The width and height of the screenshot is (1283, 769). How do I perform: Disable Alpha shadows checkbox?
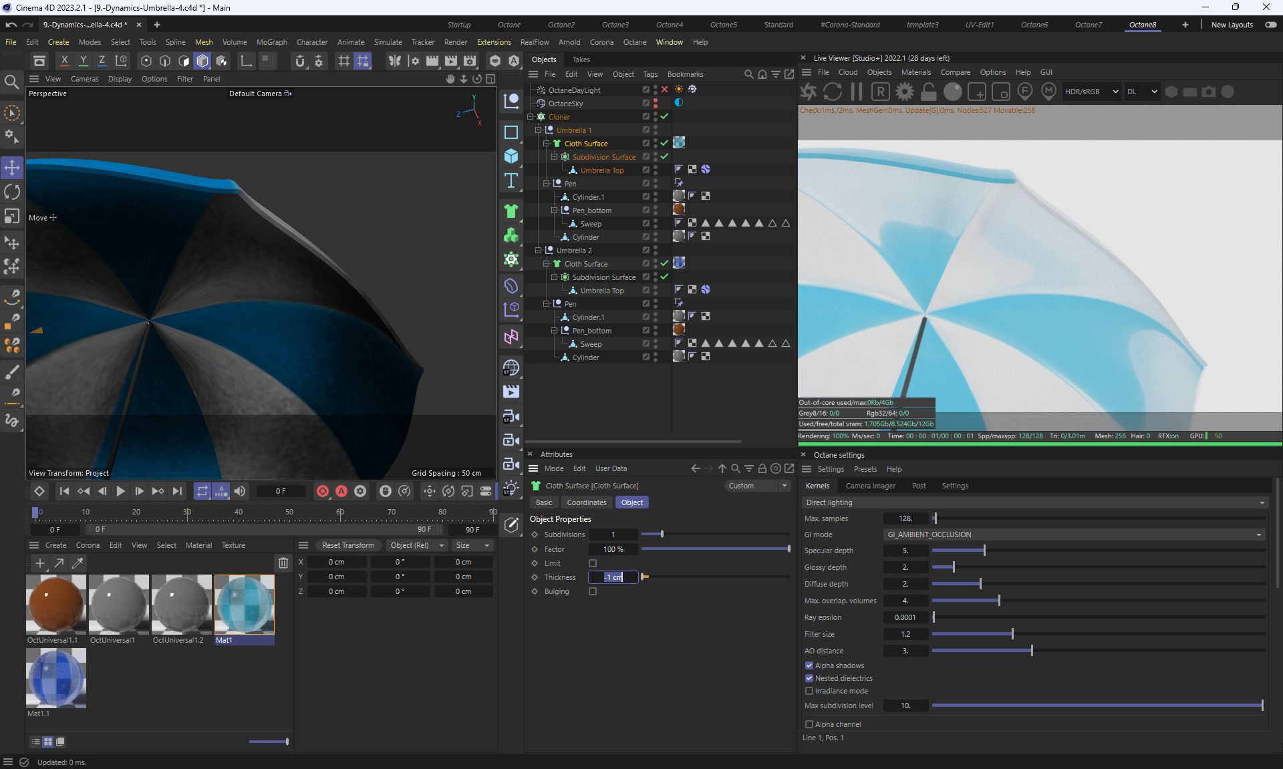click(x=809, y=665)
